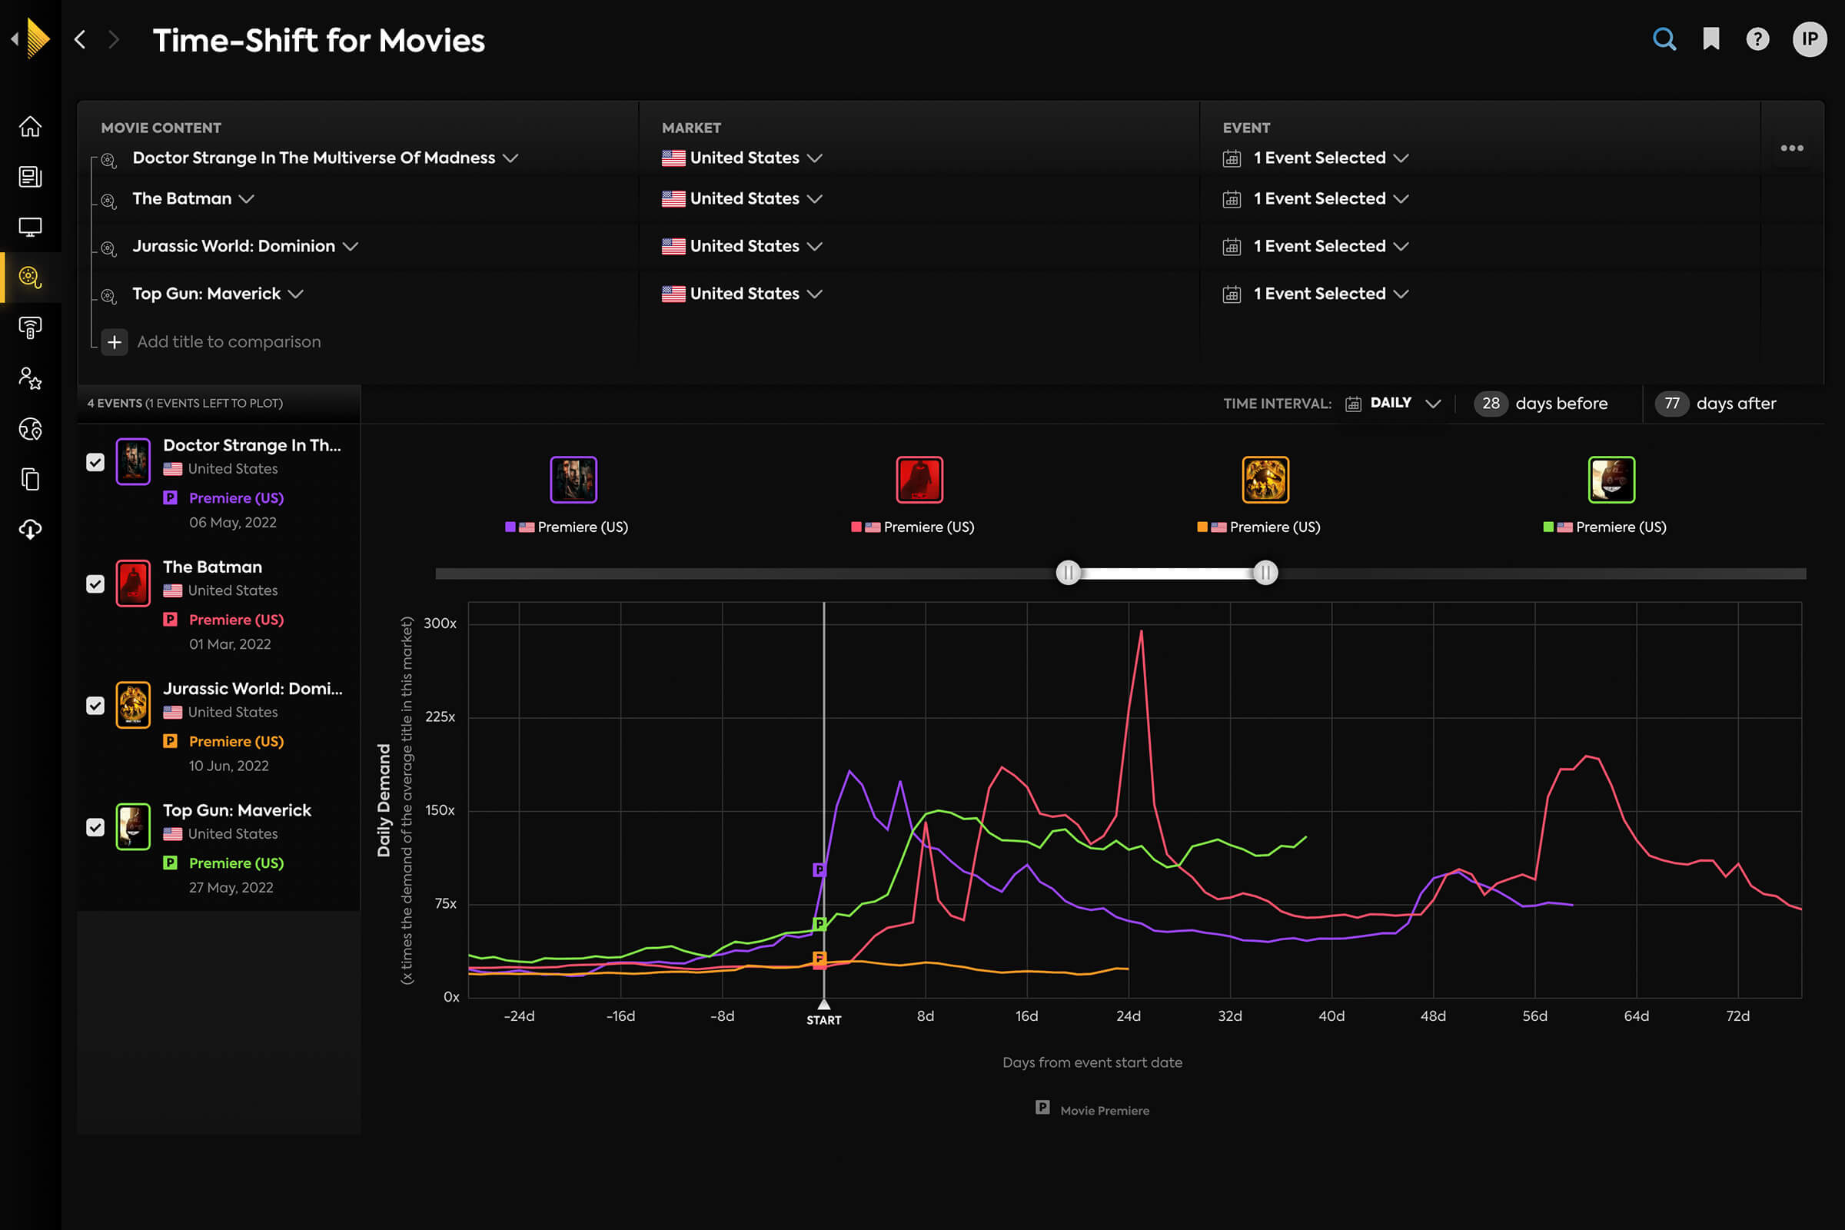
Task: Open United States market dropdown for The Batman
Action: click(x=742, y=198)
